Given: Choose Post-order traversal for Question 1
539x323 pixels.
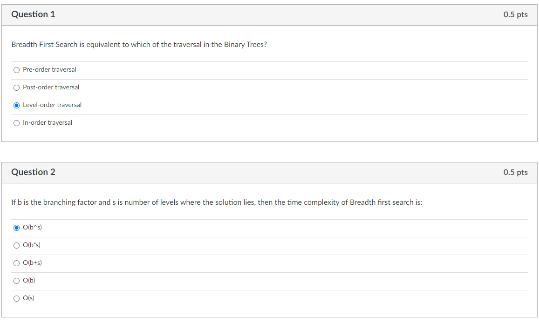Looking at the screenshot, I should 16,87.
